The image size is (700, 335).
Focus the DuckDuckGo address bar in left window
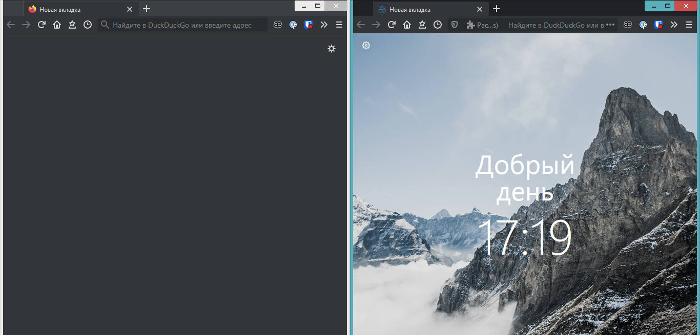coord(182,25)
